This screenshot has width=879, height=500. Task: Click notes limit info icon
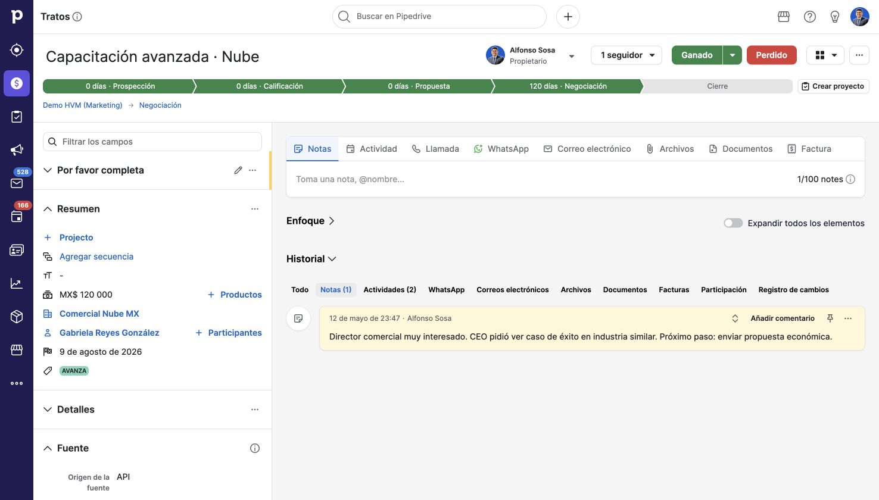[850, 179]
